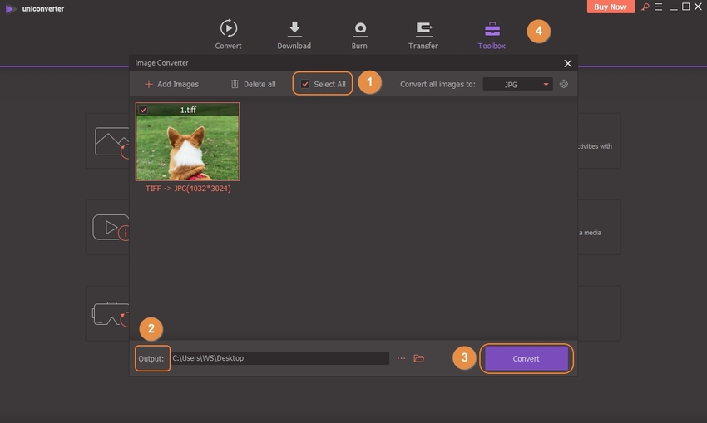Open the hamburger menu icon
Image resolution: width=707 pixels, height=423 pixels.
656,7
